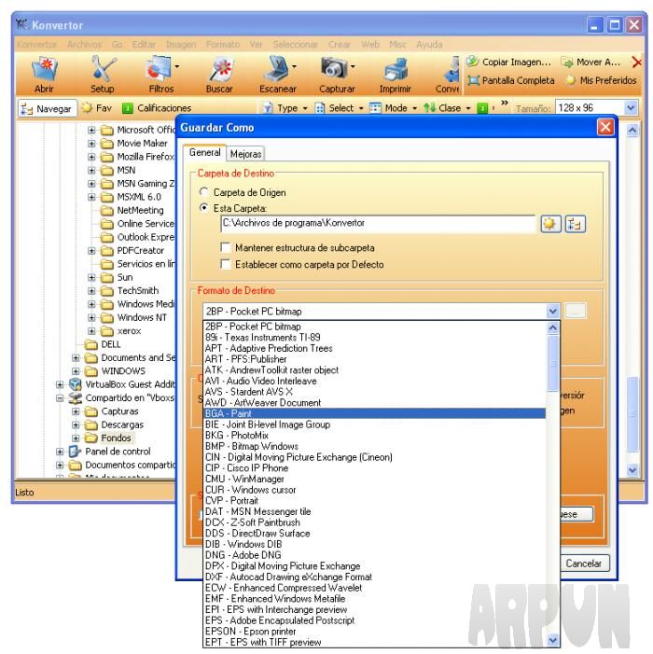The width and height of the screenshot is (653, 654).
Task: Collapse the Formato de Destino combo arrow
Action: tap(552, 312)
